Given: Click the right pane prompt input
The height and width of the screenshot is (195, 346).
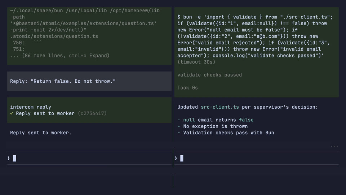Looking at the screenshot, I should [x=256, y=158].
